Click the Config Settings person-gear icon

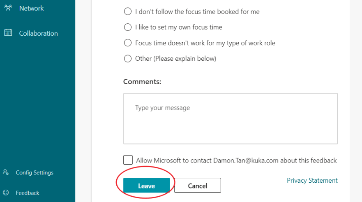point(6,172)
